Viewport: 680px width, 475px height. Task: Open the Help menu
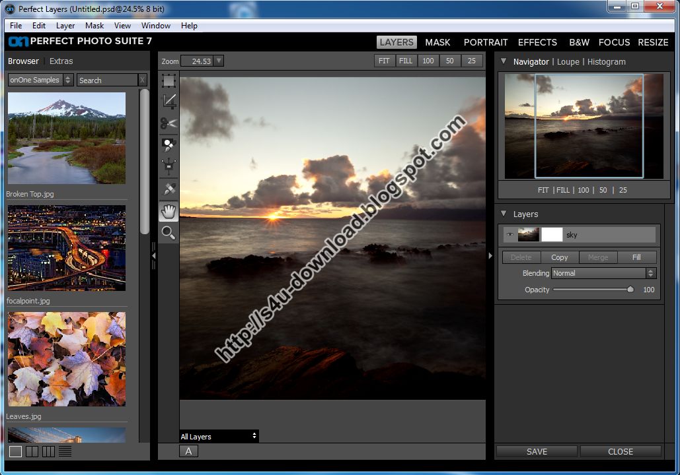pyautogui.click(x=189, y=26)
